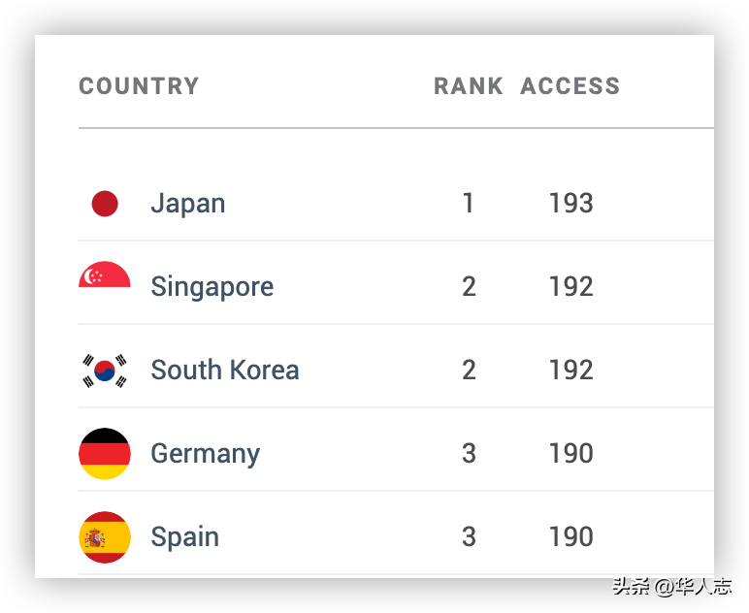This screenshot has width=749, height=613.
Task: Click Japan's rank number 1
Action: (469, 203)
